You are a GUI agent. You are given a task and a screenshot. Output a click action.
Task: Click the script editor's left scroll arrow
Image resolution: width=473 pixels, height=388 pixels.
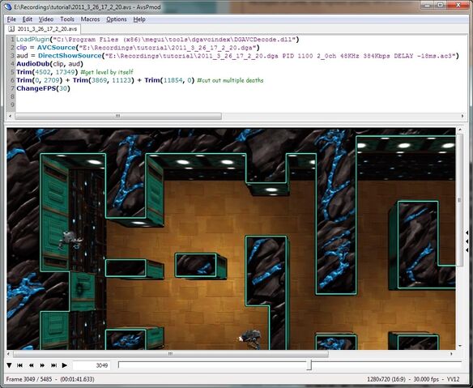(11, 116)
